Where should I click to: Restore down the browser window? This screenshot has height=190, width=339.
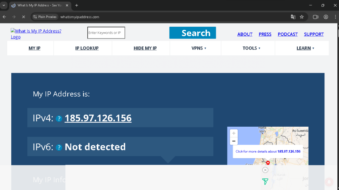pyautogui.click(x=323, y=5)
